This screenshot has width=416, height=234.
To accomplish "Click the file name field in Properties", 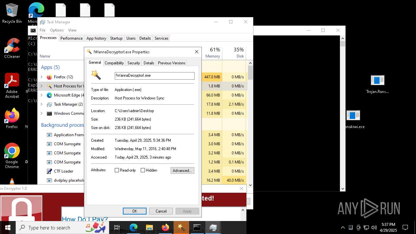I will pos(155,75).
